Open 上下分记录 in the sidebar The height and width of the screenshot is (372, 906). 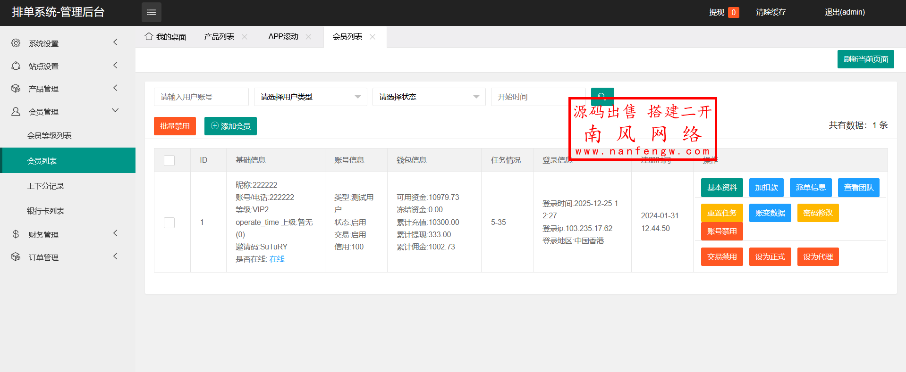click(45, 186)
